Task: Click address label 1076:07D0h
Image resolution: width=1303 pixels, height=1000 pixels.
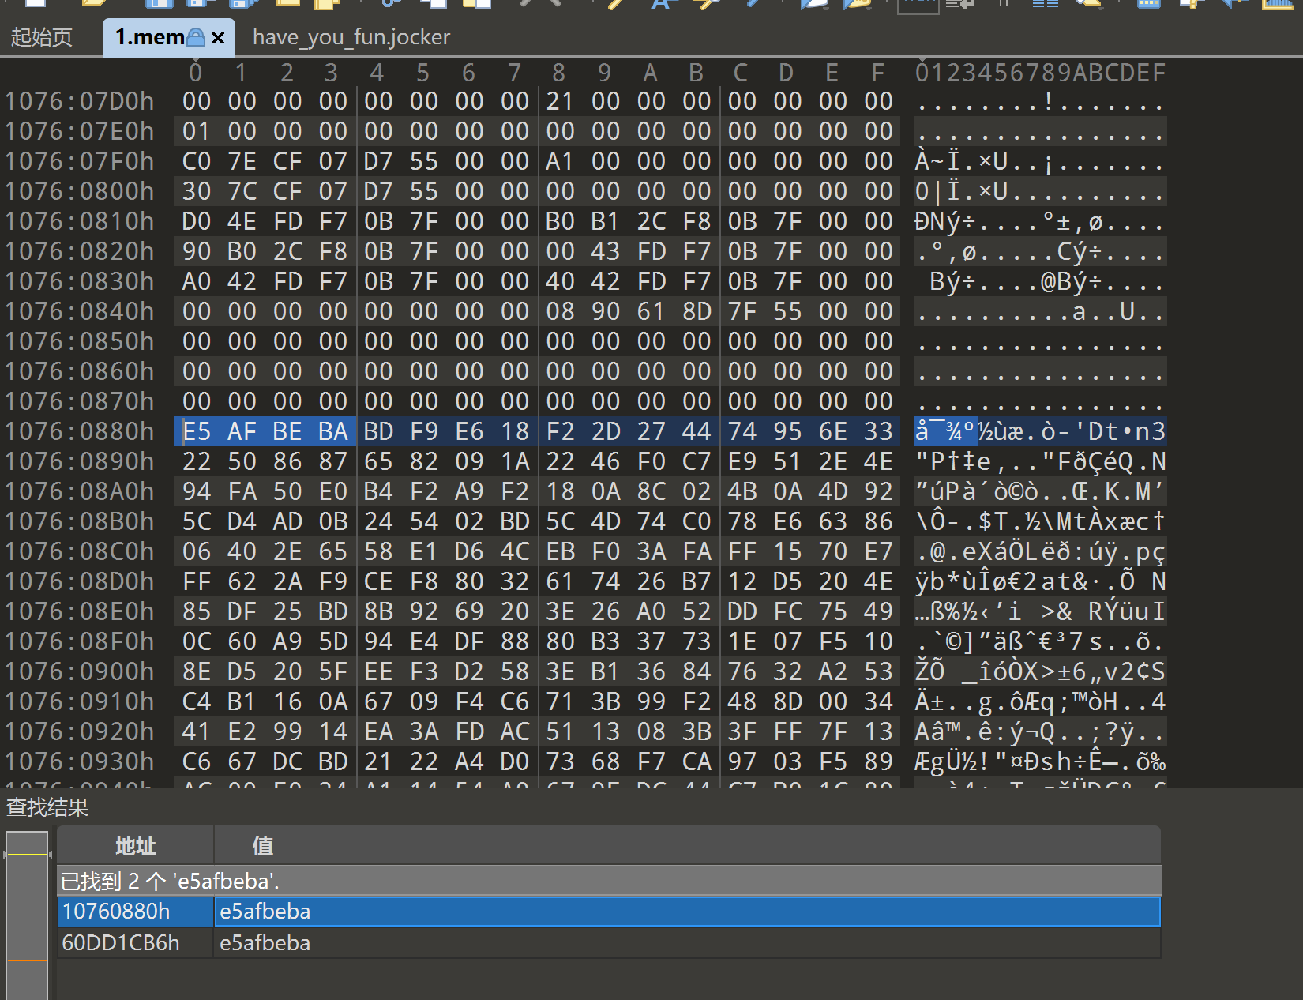Action: pos(80,101)
